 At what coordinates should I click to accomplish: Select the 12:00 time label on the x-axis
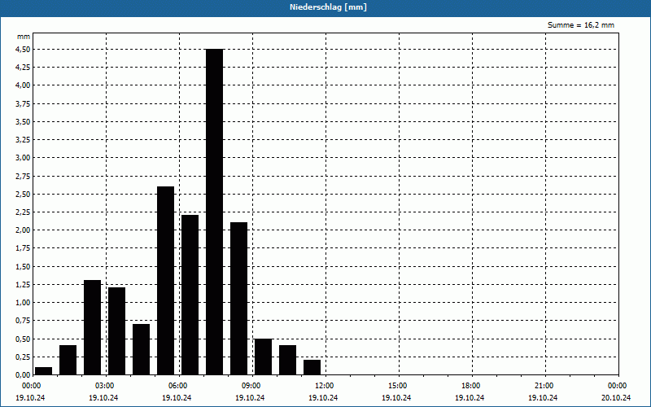pyautogui.click(x=324, y=386)
